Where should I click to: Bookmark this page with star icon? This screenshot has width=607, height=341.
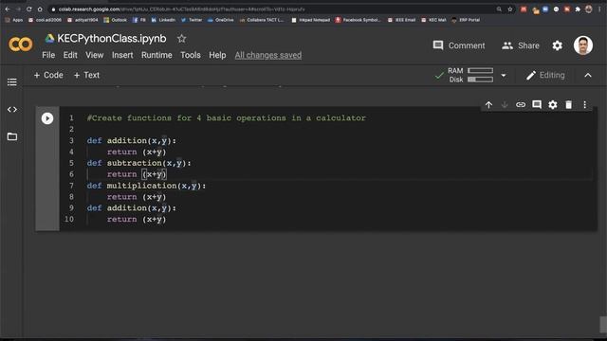click(x=510, y=9)
